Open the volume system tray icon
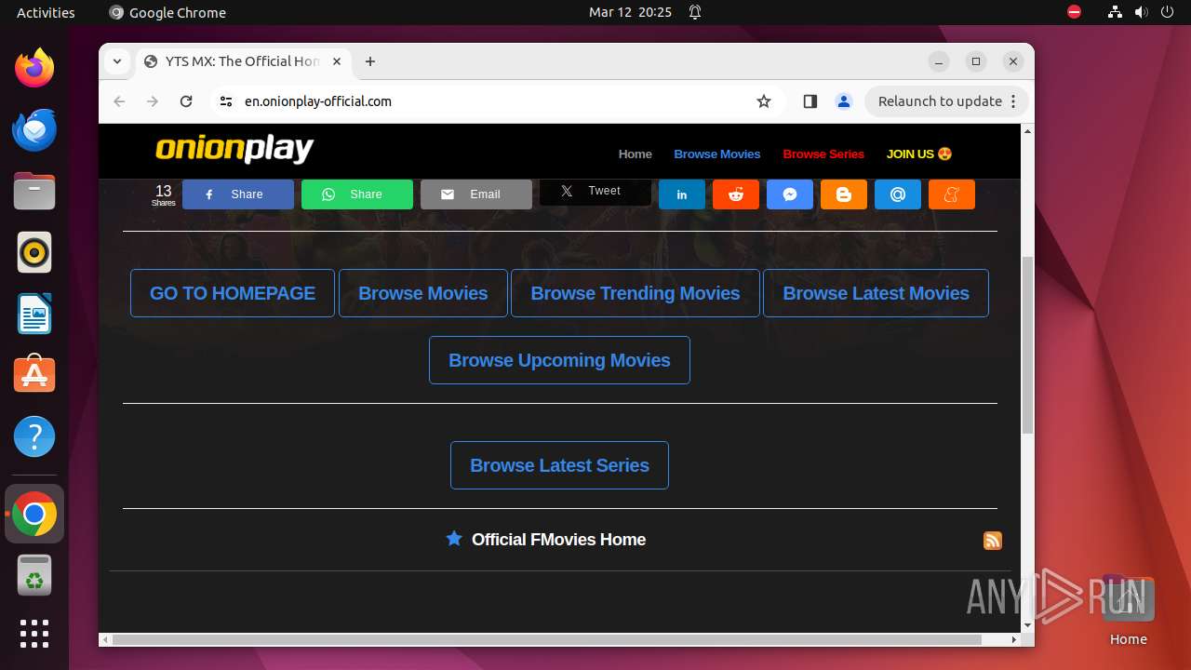The height and width of the screenshot is (670, 1191). tap(1141, 12)
